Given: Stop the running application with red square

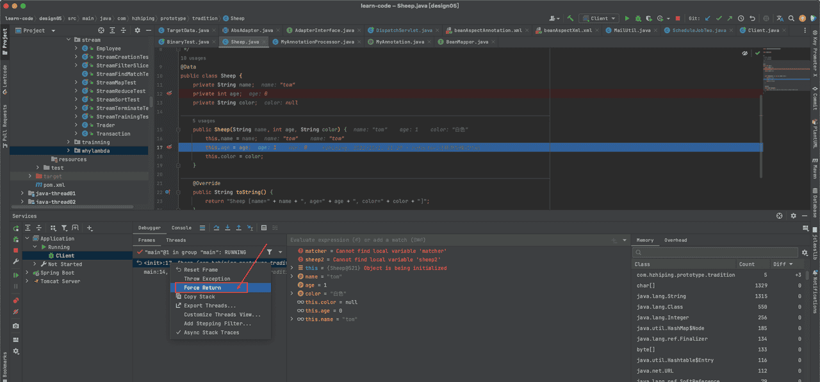Looking at the screenshot, I should [x=678, y=19].
